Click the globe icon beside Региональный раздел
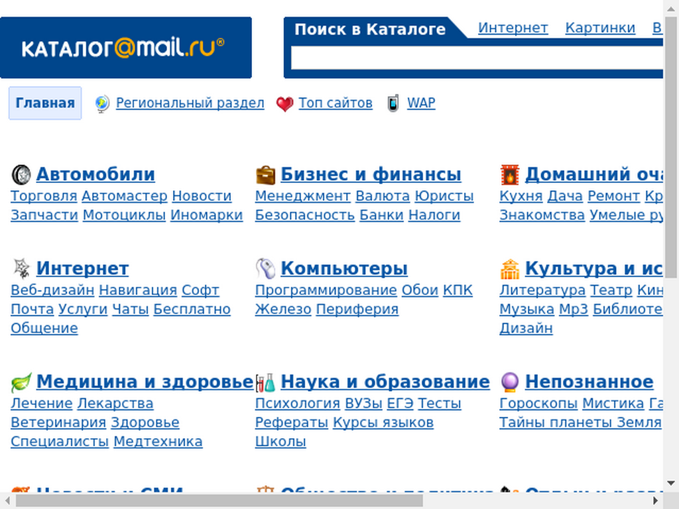This screenshot has width=679, height=509. (x=102, y=104)
